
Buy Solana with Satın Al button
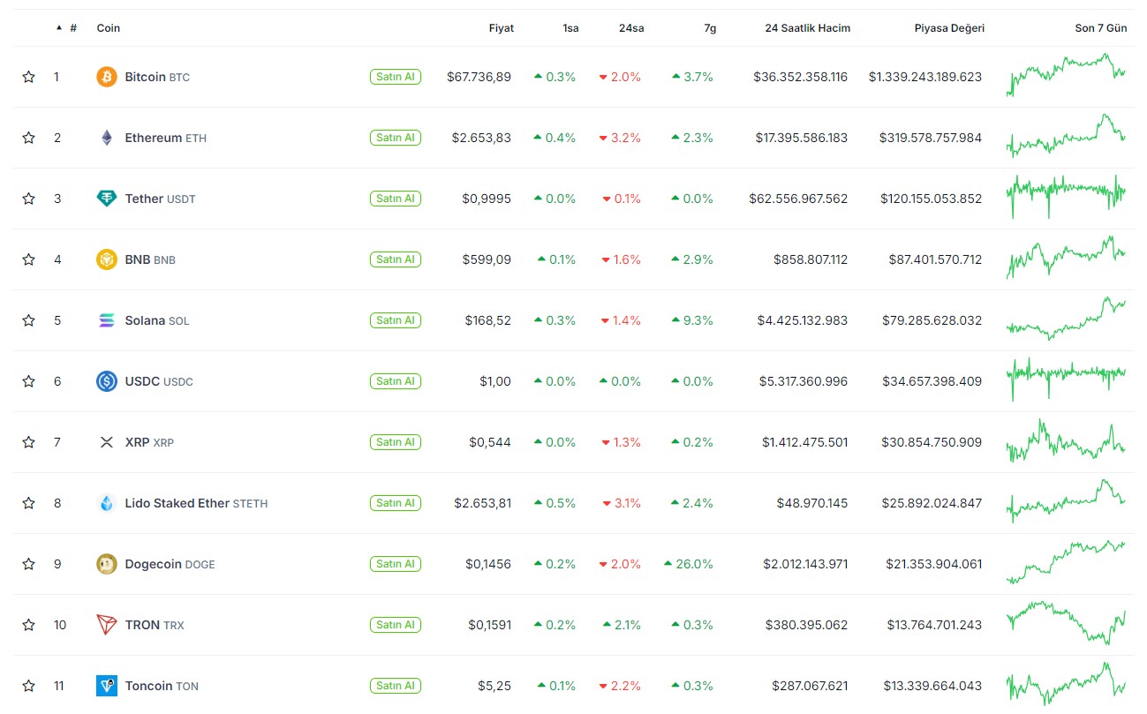coord(396,320)
